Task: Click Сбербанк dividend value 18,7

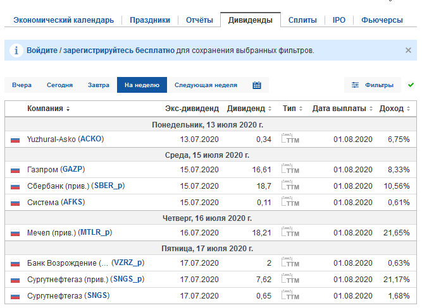Action: 264,186
